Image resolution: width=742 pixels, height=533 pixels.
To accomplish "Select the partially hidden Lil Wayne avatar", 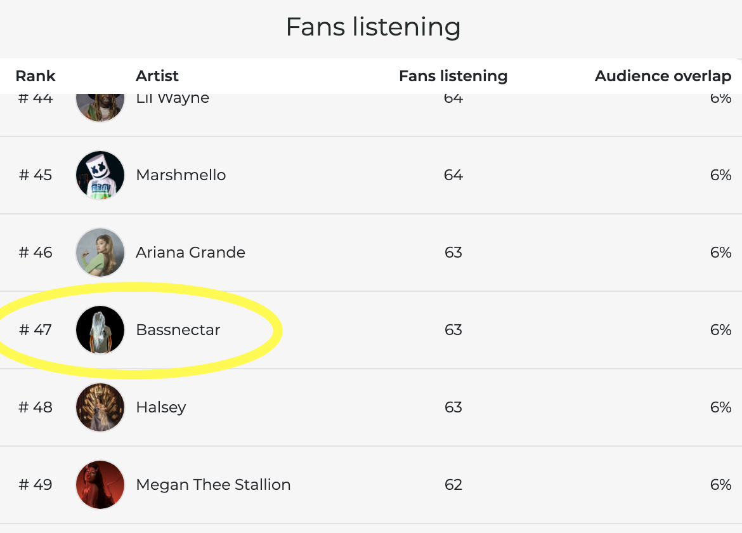I will (x=100, y=108).
